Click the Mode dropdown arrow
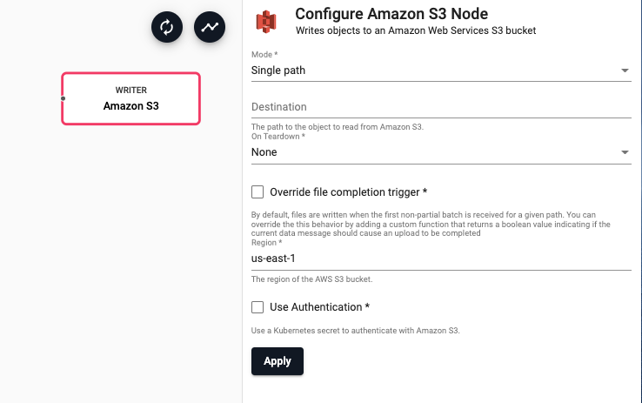Viewport: 642px width, 403px height. pyautogui.click(x=625, y=71)
